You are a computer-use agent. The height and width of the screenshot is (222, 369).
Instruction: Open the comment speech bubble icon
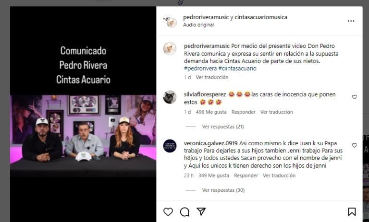click(x=184, y=212)
